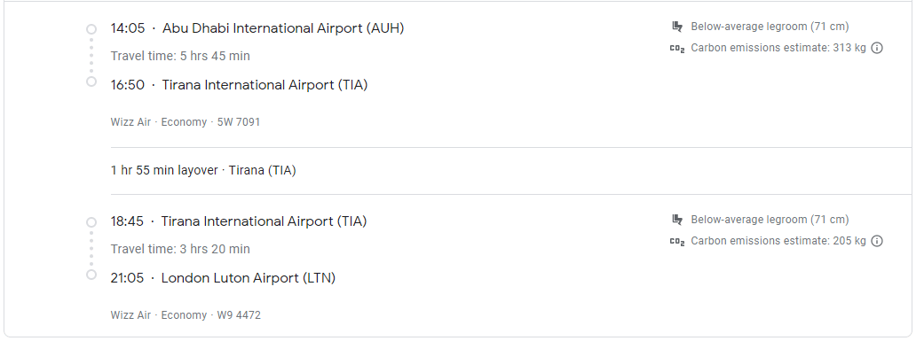Click departure circle marker at 14:05
The image size is (924, 341).
coord(91,29)
